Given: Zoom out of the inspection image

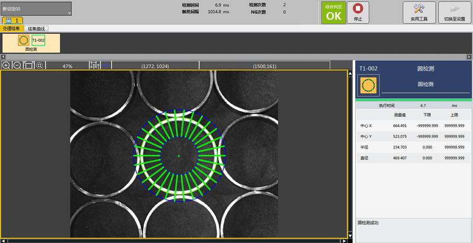Looking at the screenshot, I should pos(17,66).
